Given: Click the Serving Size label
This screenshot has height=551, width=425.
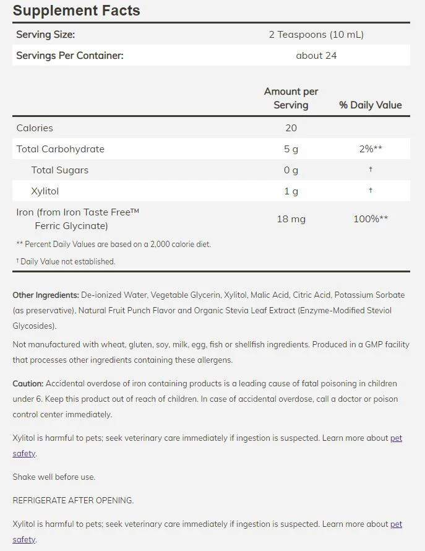Looking at the screenshot, I should pyautogui.click(x=46, y=35).
